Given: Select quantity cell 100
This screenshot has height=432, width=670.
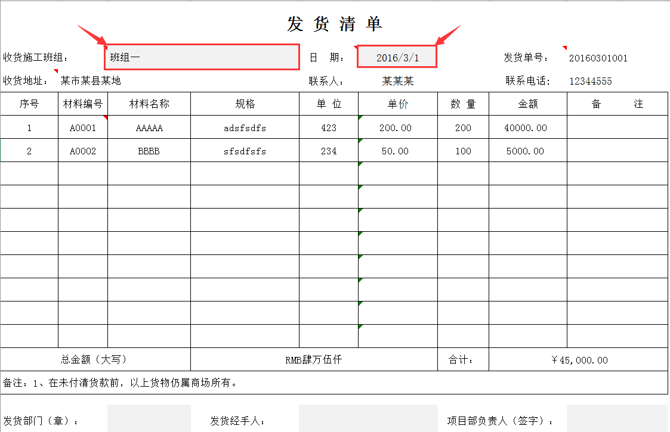Looking at the screenshot, I should (x=463, y=150).
